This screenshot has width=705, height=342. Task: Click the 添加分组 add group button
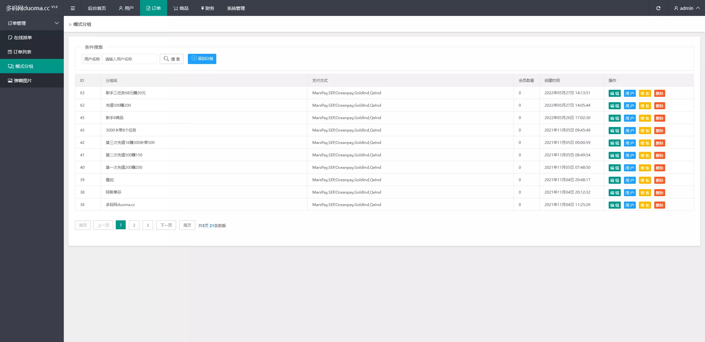[202, 59]
